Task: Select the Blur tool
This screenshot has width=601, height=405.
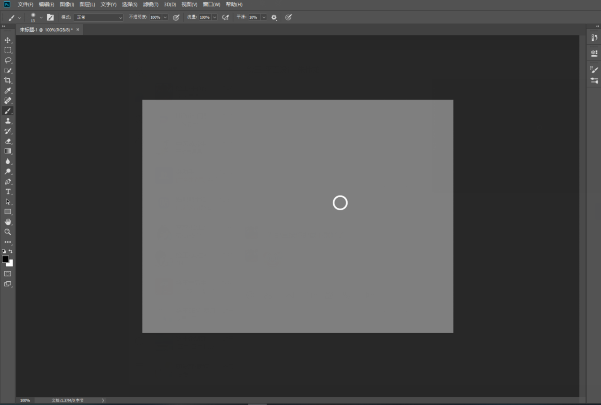Action: tap(8, 161)
